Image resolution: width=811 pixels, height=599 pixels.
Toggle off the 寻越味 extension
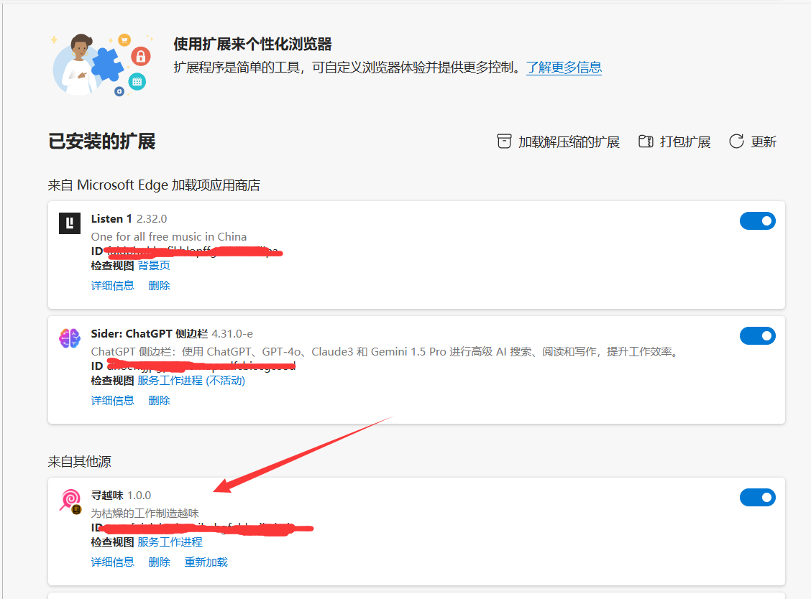(757, 498)
